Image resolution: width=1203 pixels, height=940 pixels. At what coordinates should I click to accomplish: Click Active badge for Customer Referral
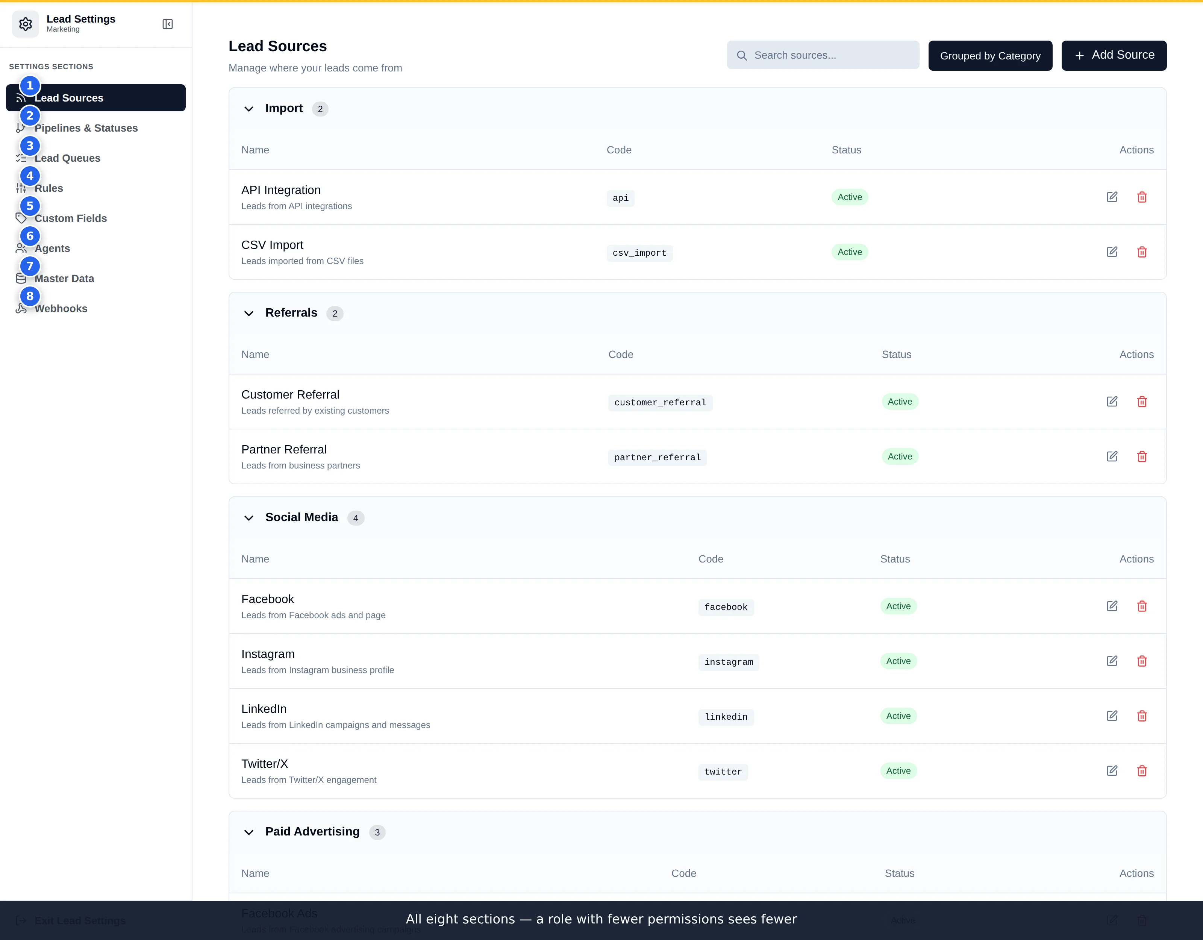[x=900, y=402]
